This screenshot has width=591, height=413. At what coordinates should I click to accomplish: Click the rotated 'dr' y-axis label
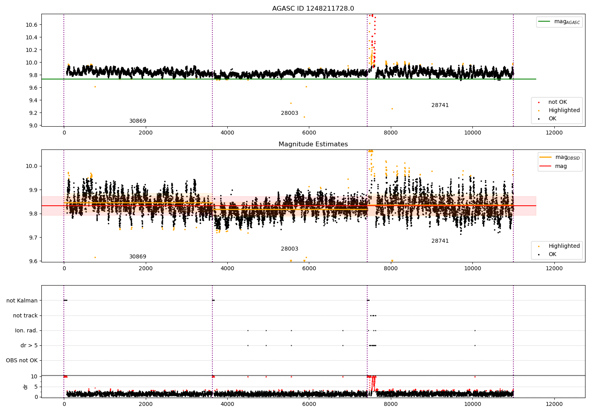pyautogui.click(x=26, y=387)
